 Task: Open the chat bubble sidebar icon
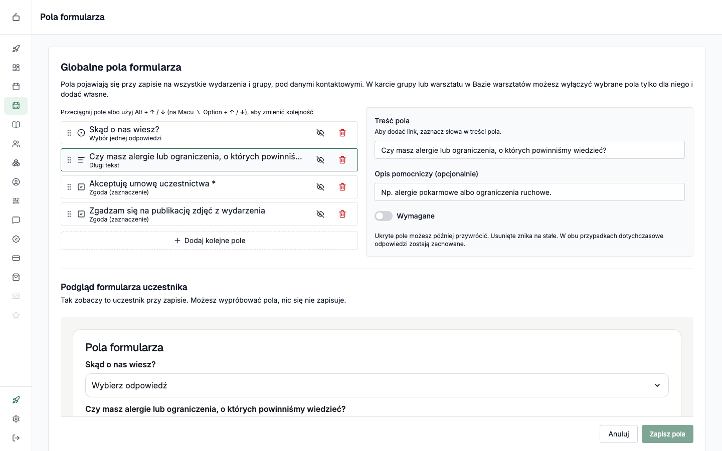(x=16, y=220)
